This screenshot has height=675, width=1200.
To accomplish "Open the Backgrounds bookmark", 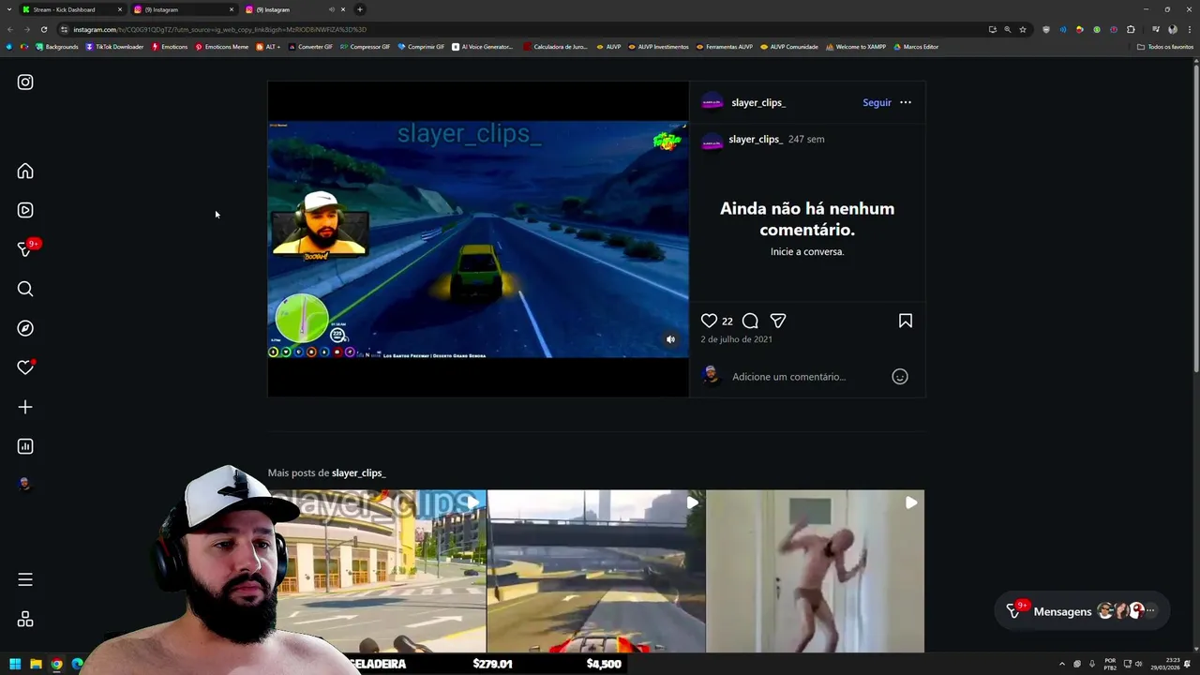I will pos(57,47).
